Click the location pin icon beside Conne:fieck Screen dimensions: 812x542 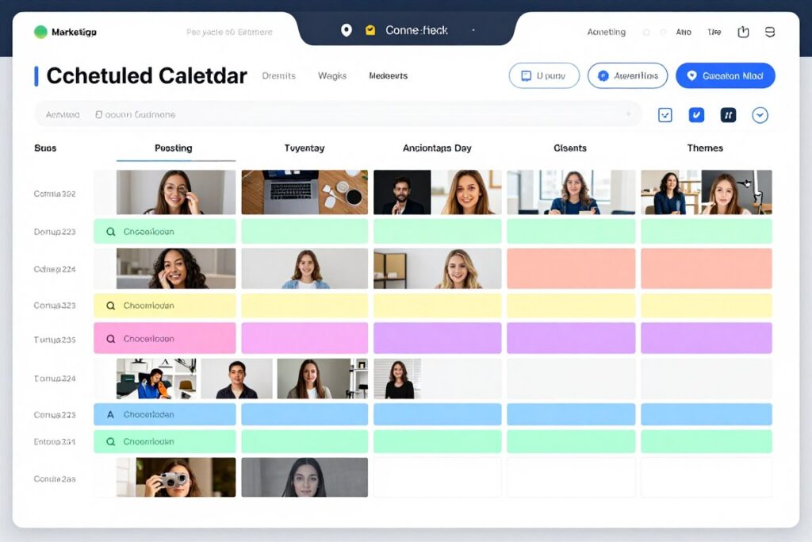point(347,31)
